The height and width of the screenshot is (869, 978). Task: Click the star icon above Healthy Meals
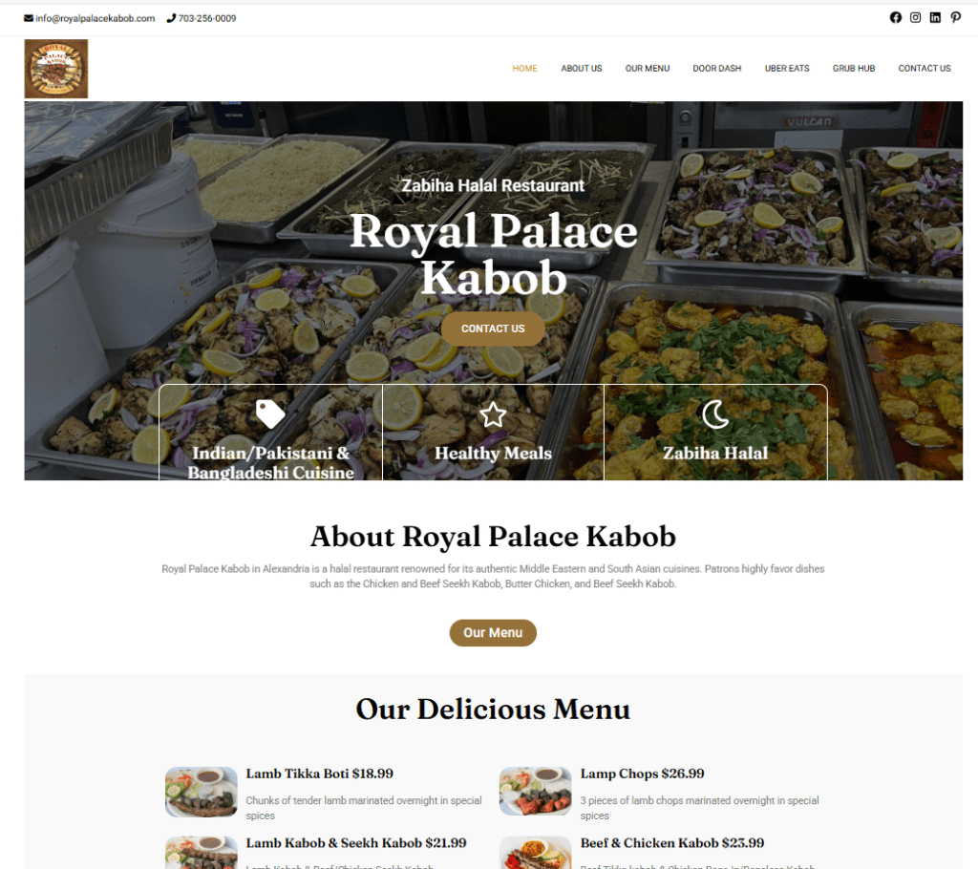pos(493,414)
